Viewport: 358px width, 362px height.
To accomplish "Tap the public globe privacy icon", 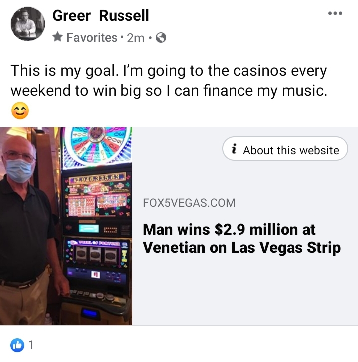I will click(161, 38).
